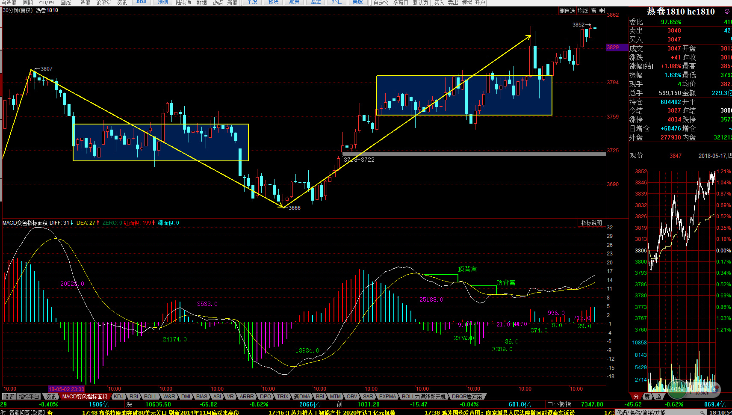The height and width of the screenshot is (415, 732).
Task: Switch to the BOLL indicator tab
Action: (151, 397)
